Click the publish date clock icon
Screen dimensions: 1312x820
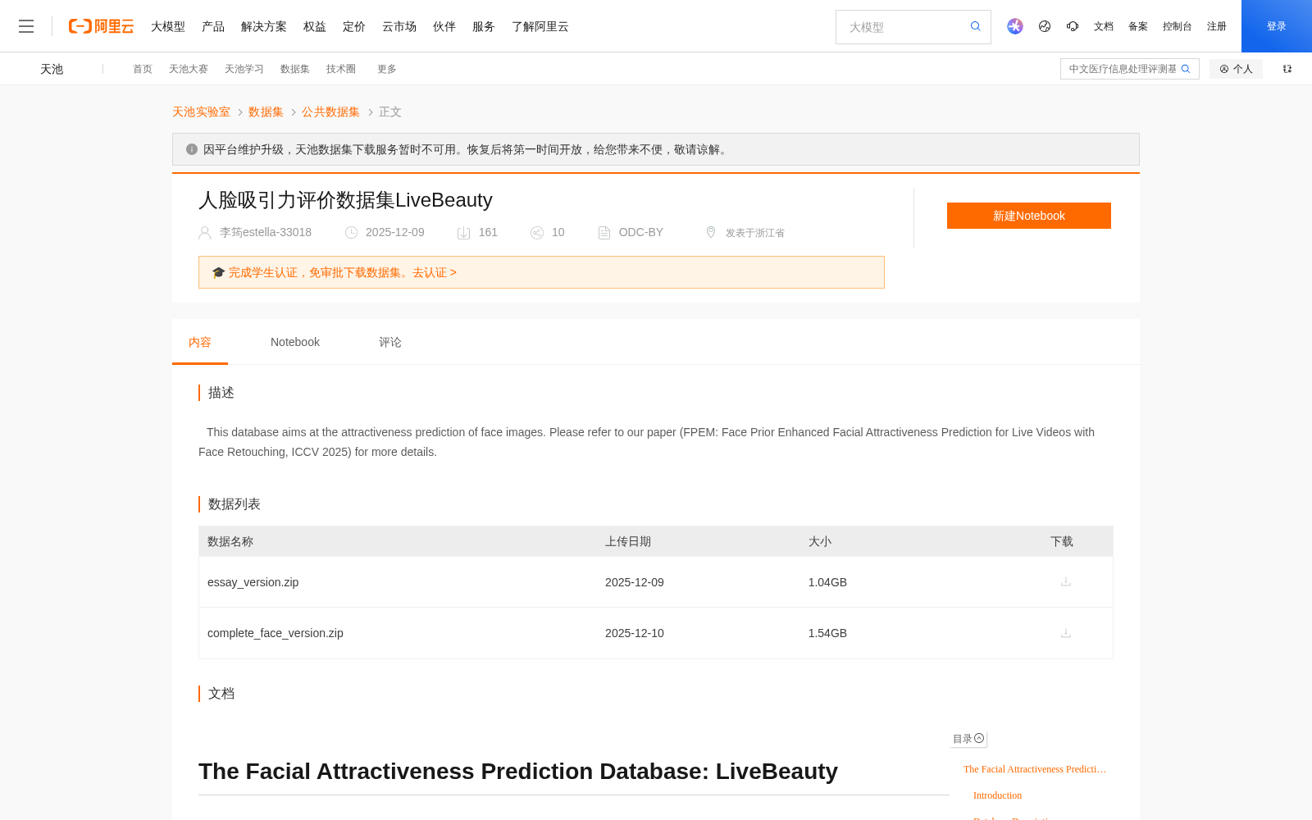point(351,233)
